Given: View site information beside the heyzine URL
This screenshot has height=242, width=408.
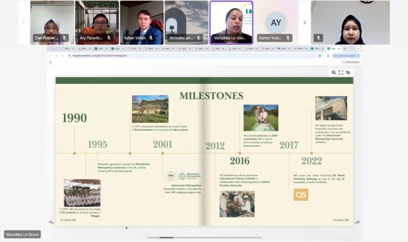Looking at the screenshot, I should click(x=69, y=56).
